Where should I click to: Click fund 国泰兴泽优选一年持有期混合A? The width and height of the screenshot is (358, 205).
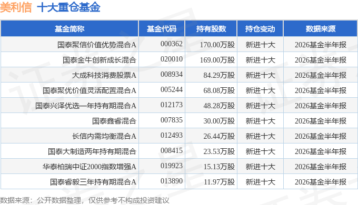click(x=86, y=106)
